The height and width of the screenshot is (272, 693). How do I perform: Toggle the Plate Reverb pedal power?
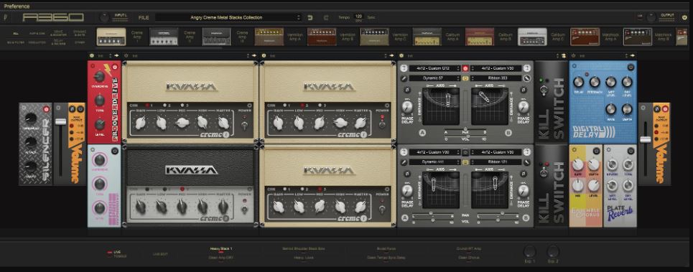coord(631,151)
